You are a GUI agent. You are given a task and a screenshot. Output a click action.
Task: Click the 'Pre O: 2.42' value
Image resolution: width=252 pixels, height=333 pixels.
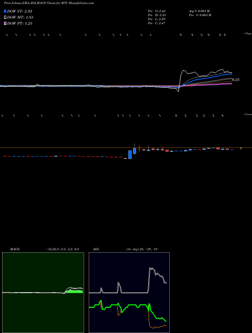click(157, 11)
